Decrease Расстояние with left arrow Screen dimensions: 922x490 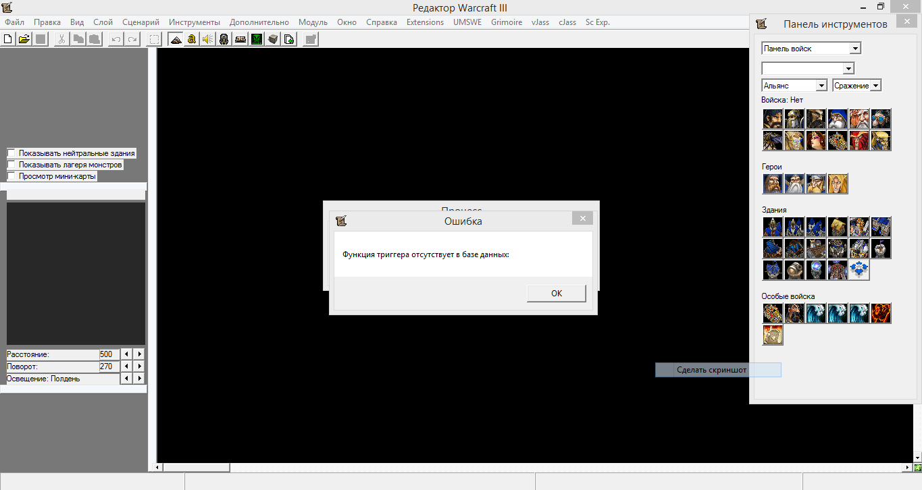tap(126, 354)
